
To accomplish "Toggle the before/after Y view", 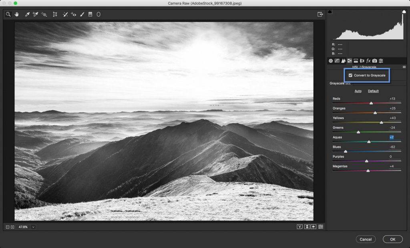I will pos(299,227).
